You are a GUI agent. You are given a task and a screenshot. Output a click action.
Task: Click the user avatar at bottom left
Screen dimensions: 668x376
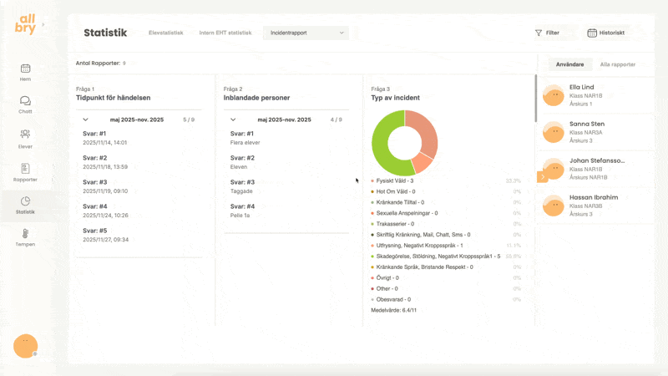[x=25, y=345]
